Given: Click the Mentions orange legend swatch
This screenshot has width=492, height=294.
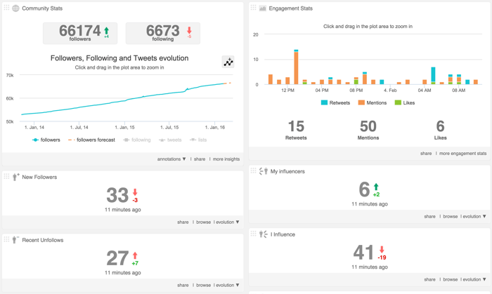Looking at the screenshot, I should pos(361,102).
